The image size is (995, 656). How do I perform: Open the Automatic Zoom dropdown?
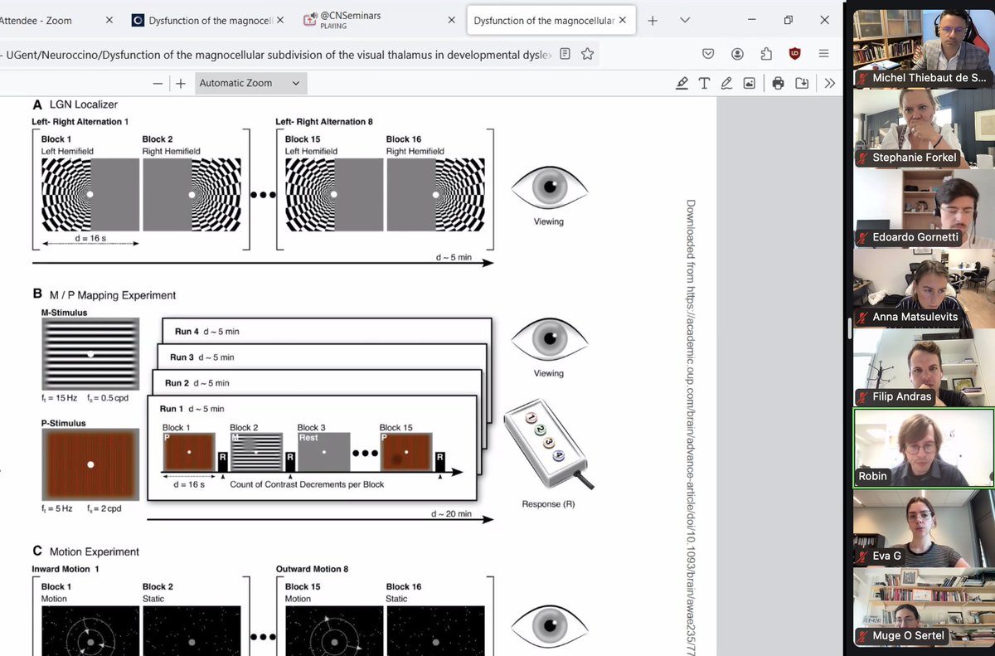(250, 83)
